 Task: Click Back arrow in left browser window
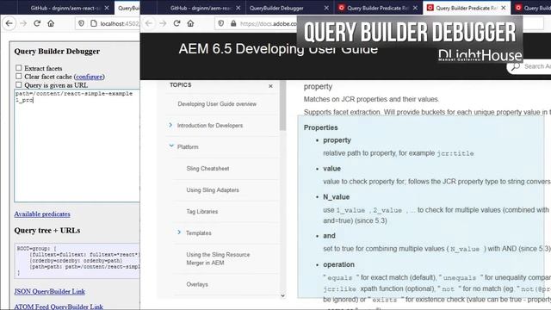(x=9, y=23)
